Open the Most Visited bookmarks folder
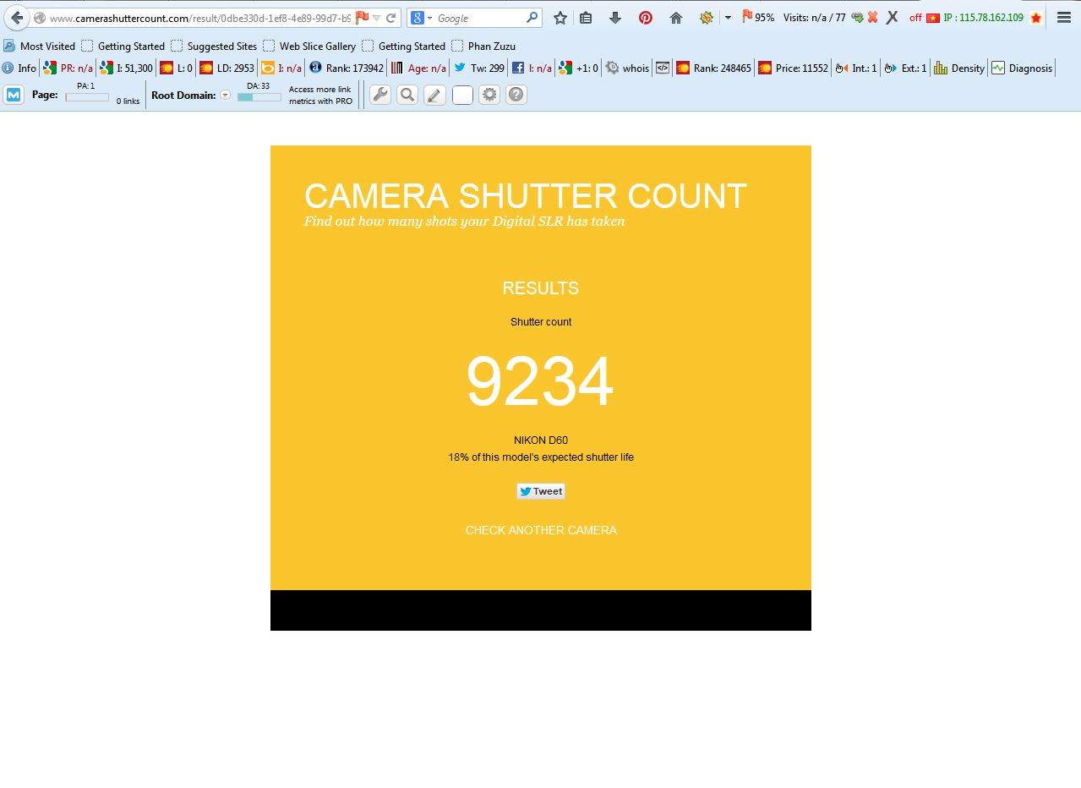 [40, 47]
